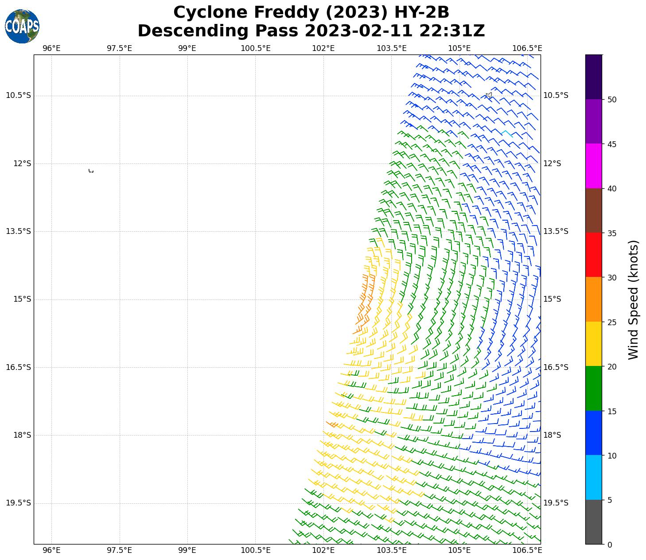Click the brown 35–40 knots colorbar segment
The height and width of the screenshot is (560, 646).
(x=593, y=210)
